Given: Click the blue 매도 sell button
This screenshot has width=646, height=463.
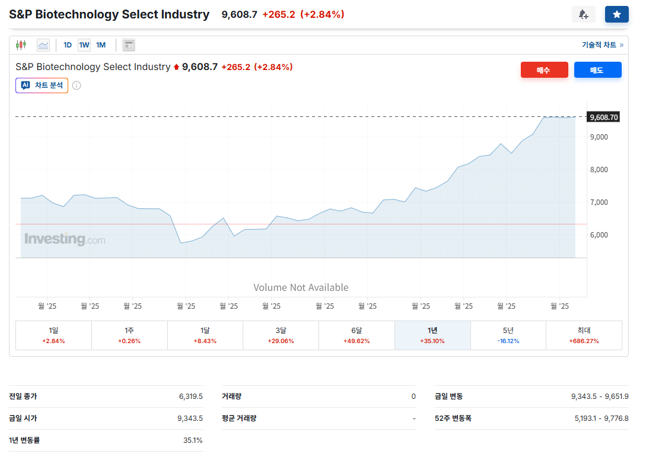Looking at the screenshot, I should click(x=597, y=69).
